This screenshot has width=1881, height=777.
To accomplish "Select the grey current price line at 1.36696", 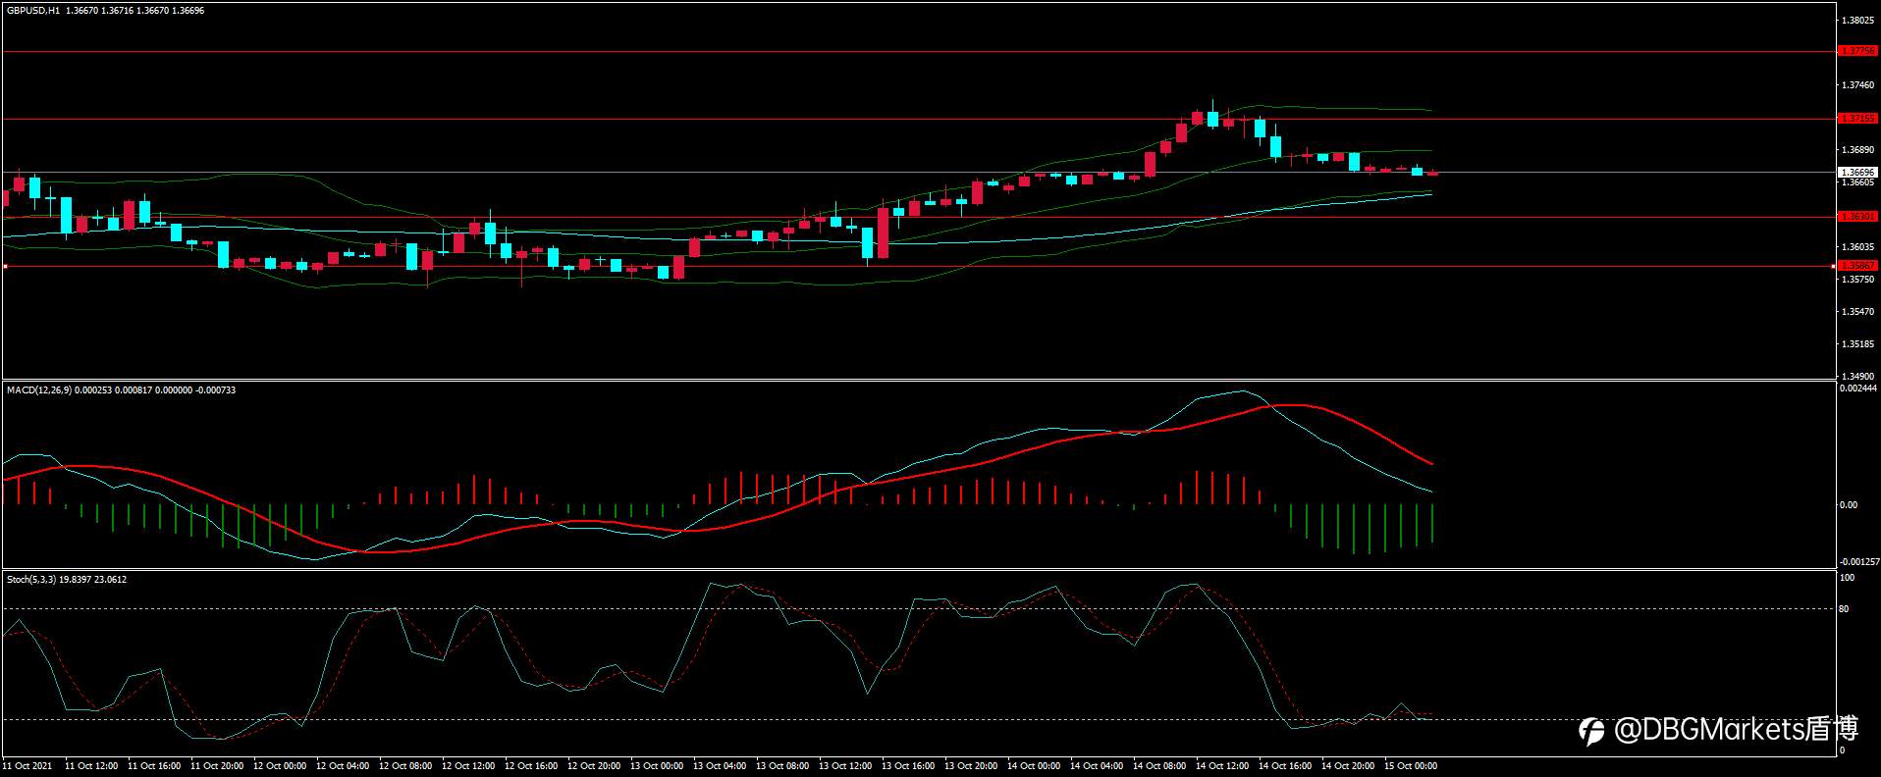I will [x=918, y=172].
